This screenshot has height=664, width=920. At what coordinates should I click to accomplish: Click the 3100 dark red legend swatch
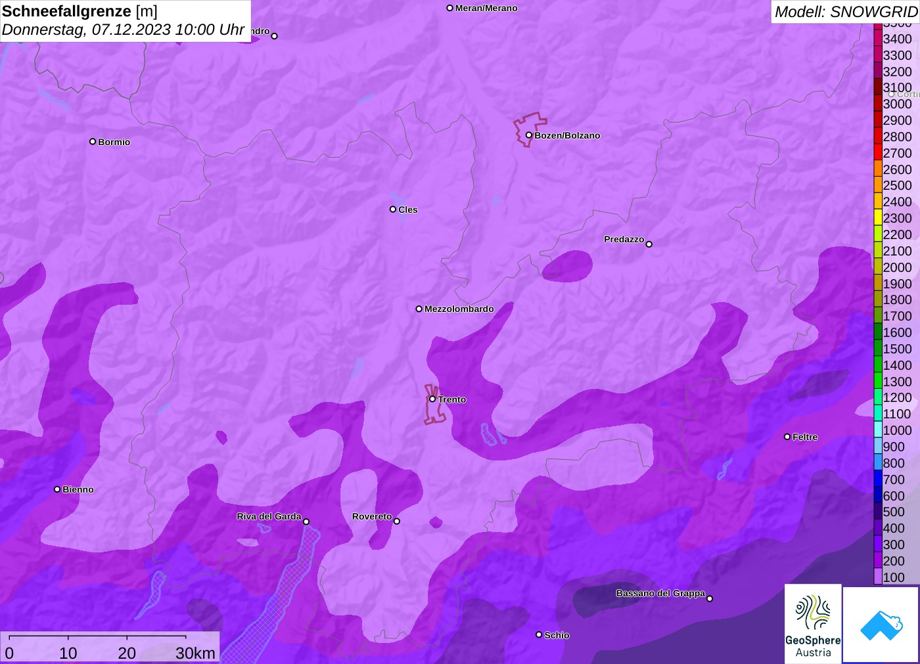(878, 87)
